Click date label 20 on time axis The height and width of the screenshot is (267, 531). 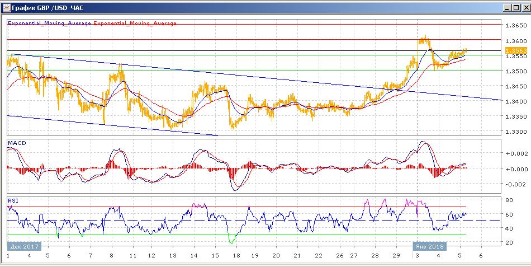(x=276, y=256)
